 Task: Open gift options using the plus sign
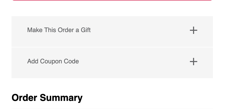[x=193, y=30]
